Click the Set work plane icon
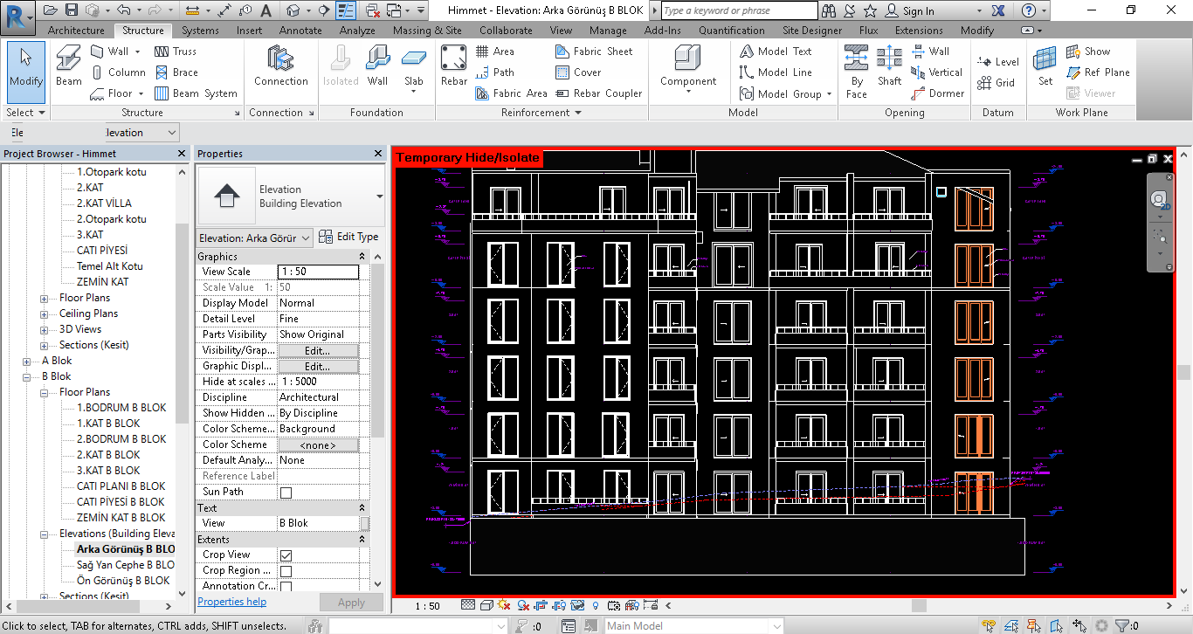The width and height of the screenshot is (1193, 634). point(1045,66)
